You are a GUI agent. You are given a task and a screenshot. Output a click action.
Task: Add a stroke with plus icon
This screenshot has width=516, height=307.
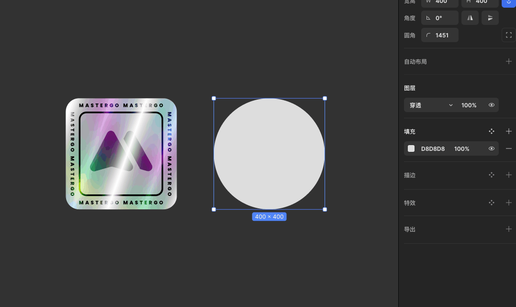click(508, 175)
